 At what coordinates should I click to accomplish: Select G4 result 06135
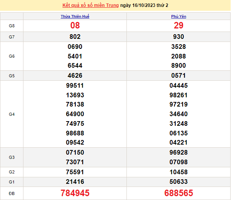click(x=179, y=133)
